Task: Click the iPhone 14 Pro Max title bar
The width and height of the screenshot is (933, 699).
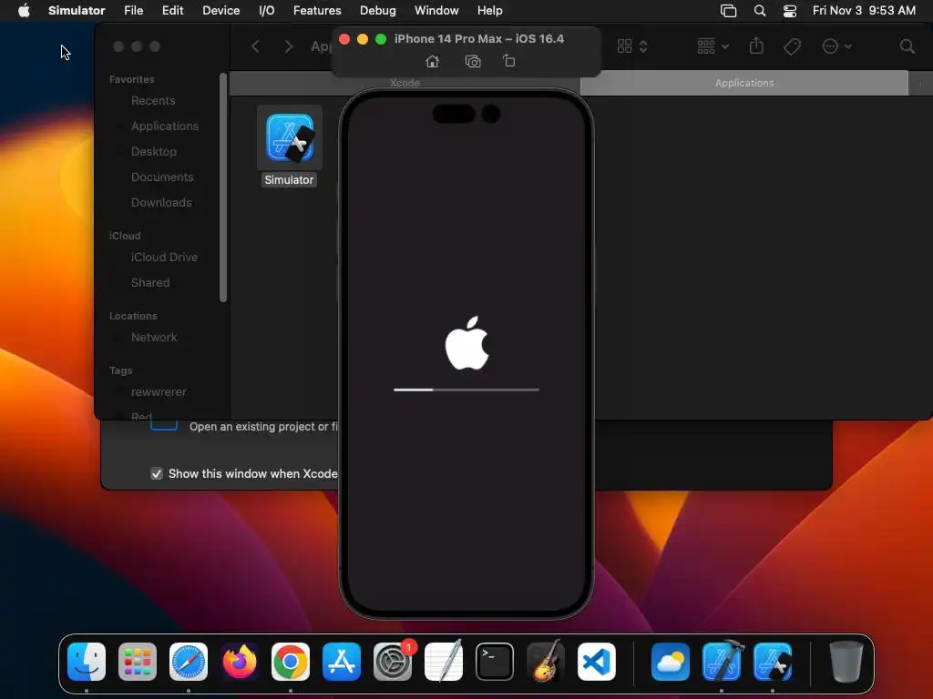Action: pyautogui.click(x=479, y=38)
